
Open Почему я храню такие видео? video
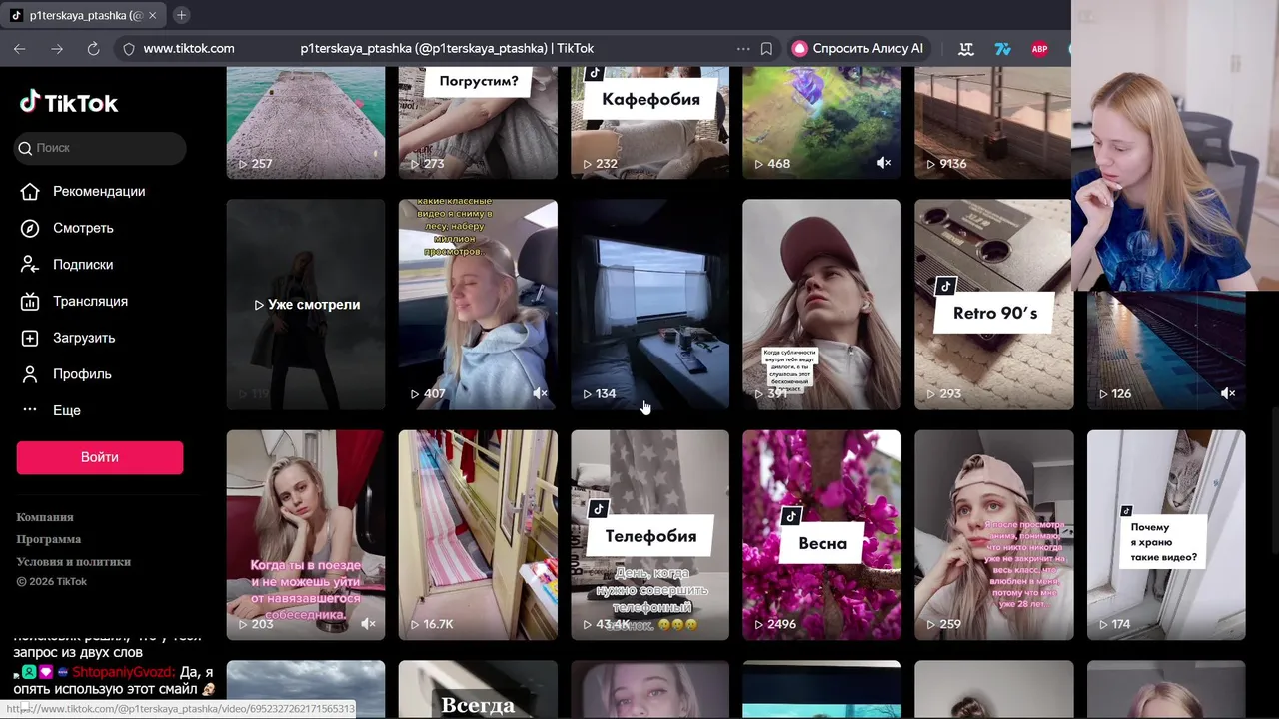(1166, 535)
